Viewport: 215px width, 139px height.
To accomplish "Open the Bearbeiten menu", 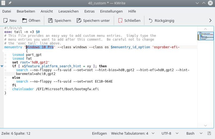I will coord(26,11).
